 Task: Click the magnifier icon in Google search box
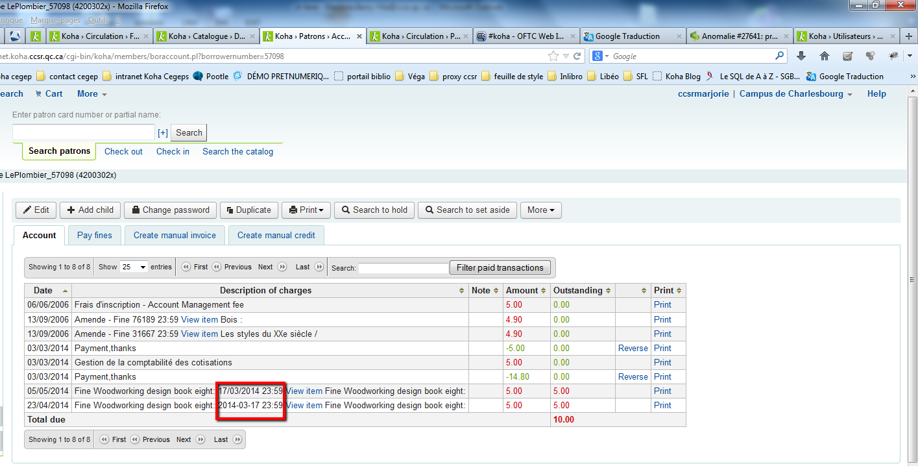point(780,56)
